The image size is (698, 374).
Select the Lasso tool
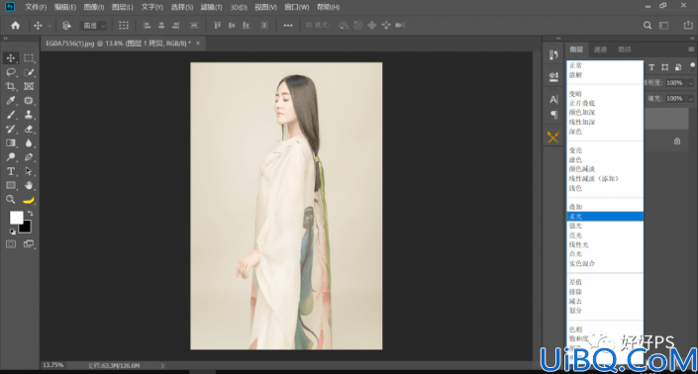point(11,72)
